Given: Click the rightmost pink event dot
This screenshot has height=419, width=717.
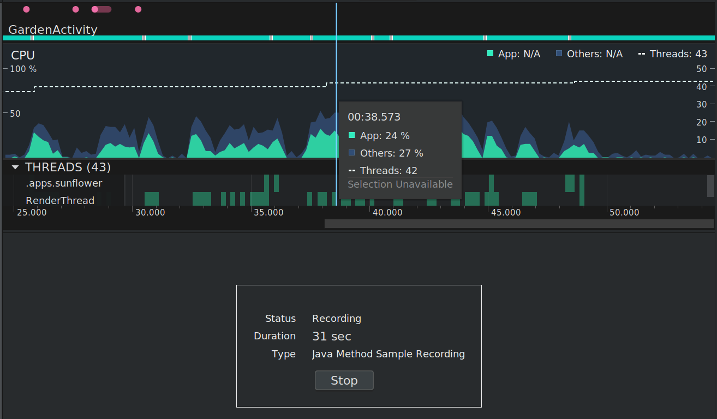Looking at the screenshot, I should pos(138,9).
